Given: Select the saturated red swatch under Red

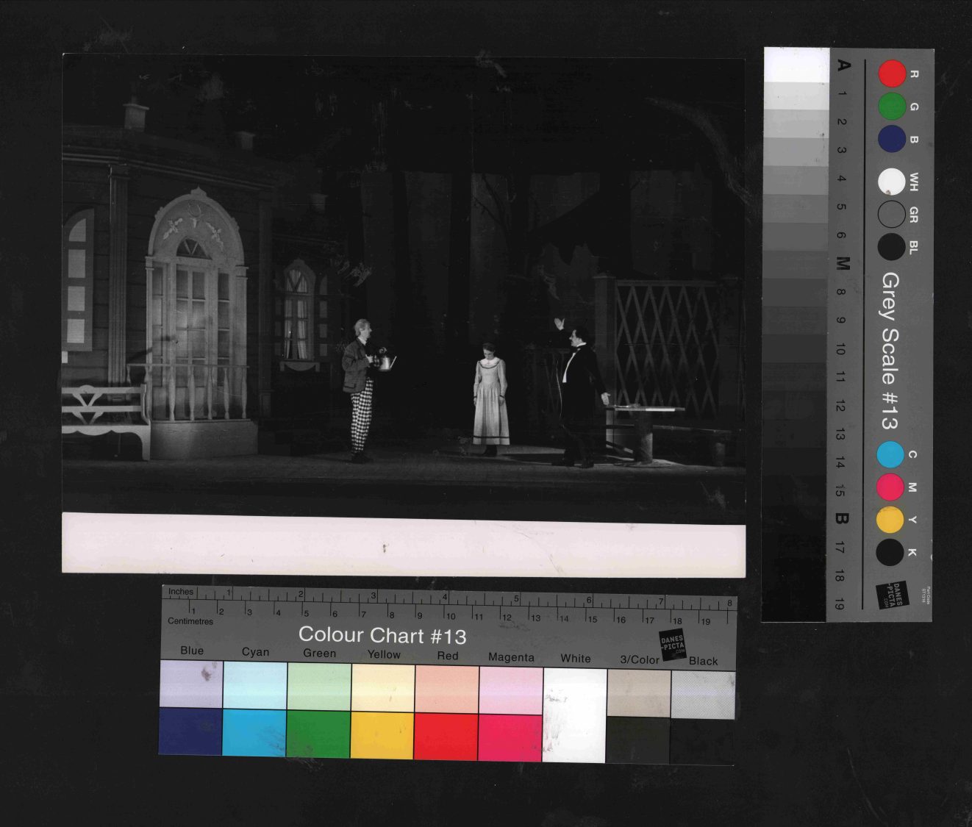Looking at the screenshot, I should tap(446, 737).
